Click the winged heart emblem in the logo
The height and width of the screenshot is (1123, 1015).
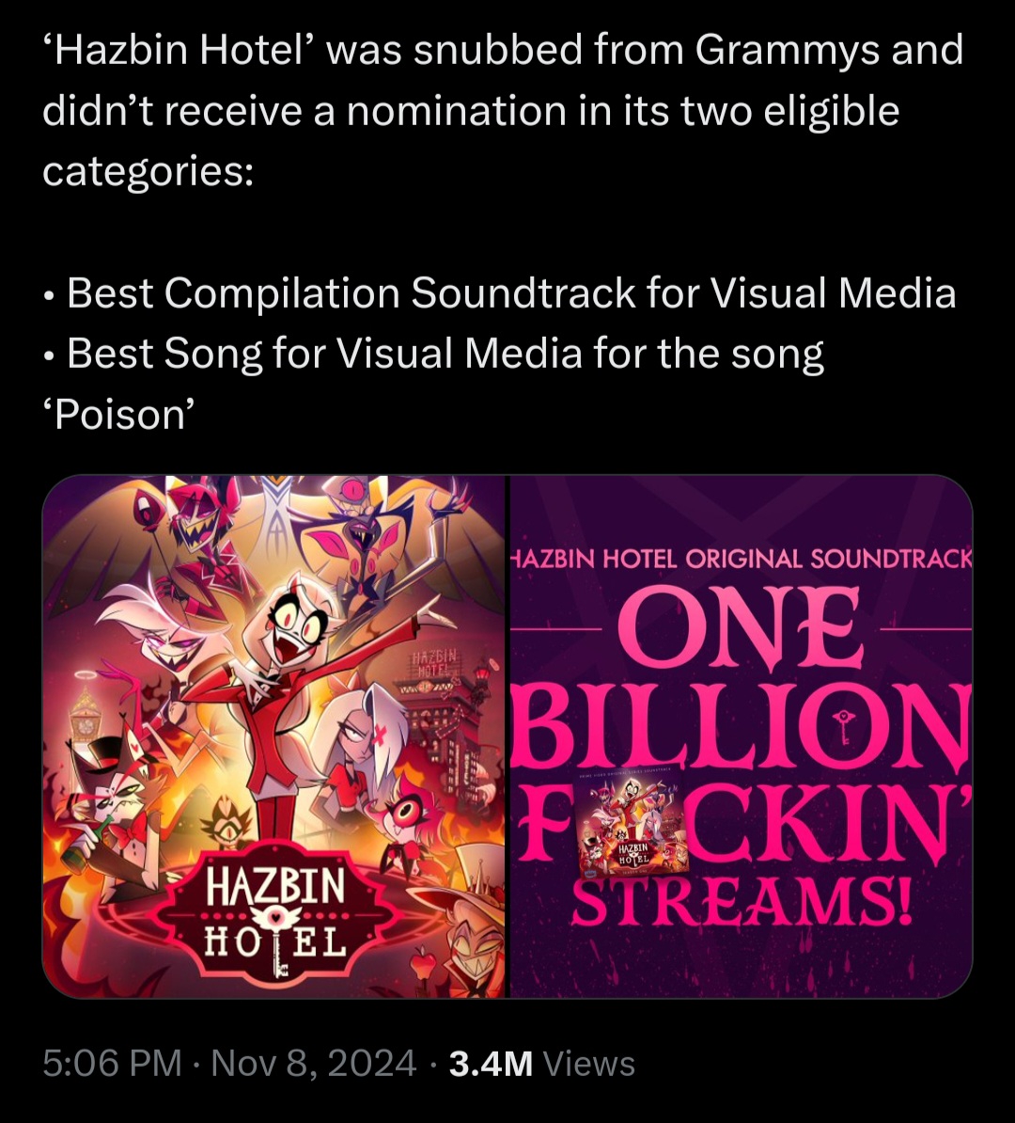pyautogui.click(x=275, y=916)
